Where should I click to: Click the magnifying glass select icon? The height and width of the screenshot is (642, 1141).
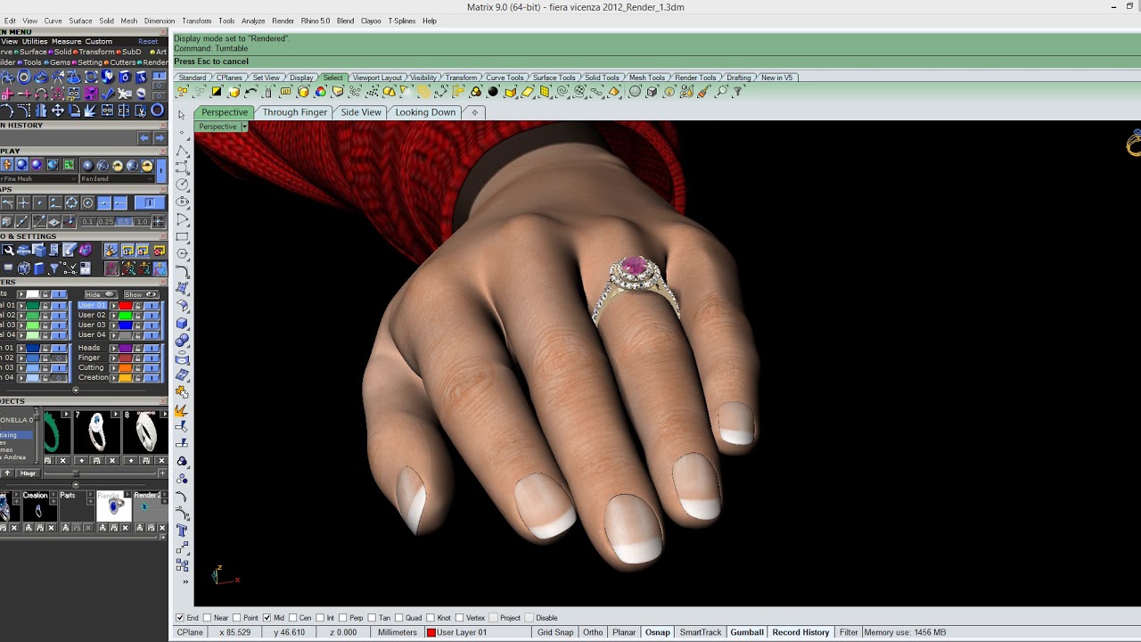pos(721,92)
